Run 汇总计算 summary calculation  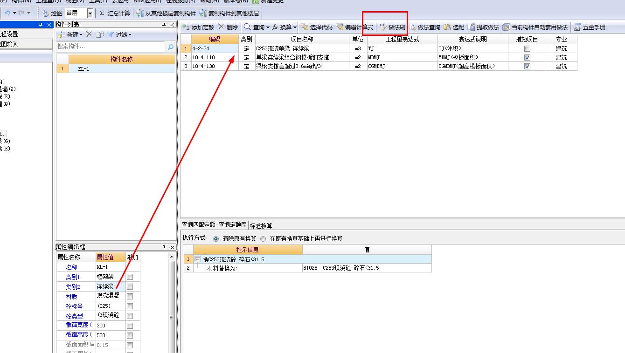pos(115,13)
